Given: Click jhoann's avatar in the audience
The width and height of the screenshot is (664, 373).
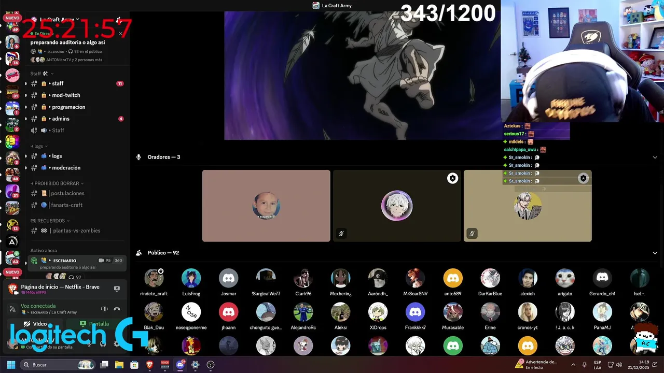Looking at the screenshot, I should (x=228, y=312).
